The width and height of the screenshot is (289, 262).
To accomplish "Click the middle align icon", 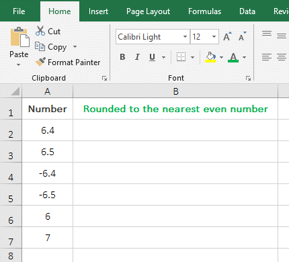I will pos(282,36).
